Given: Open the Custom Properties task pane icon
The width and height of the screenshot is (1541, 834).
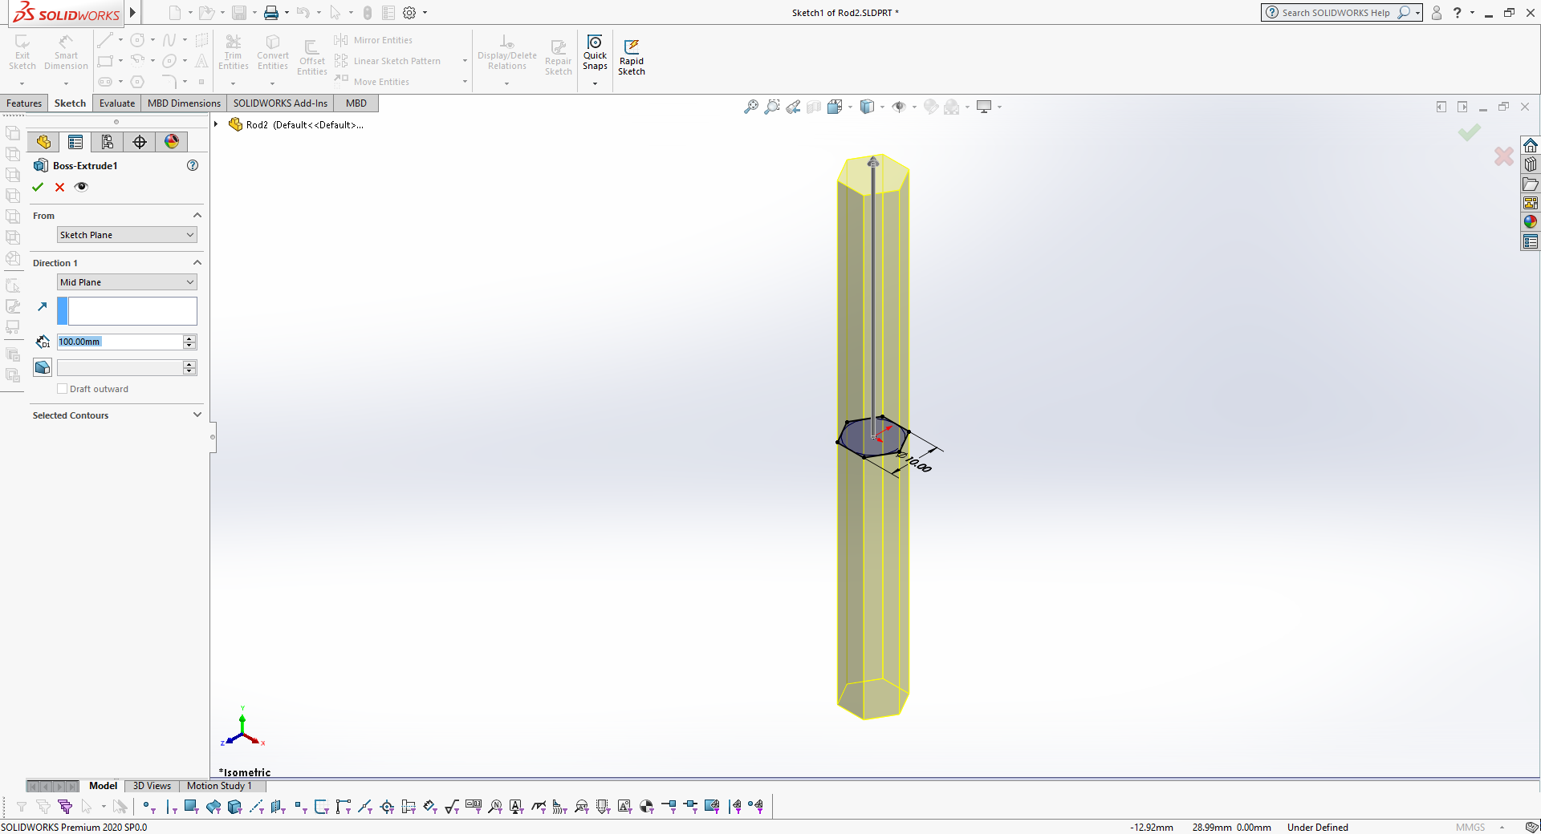Looking at the screenshot, I should [x=1531, y=241].
